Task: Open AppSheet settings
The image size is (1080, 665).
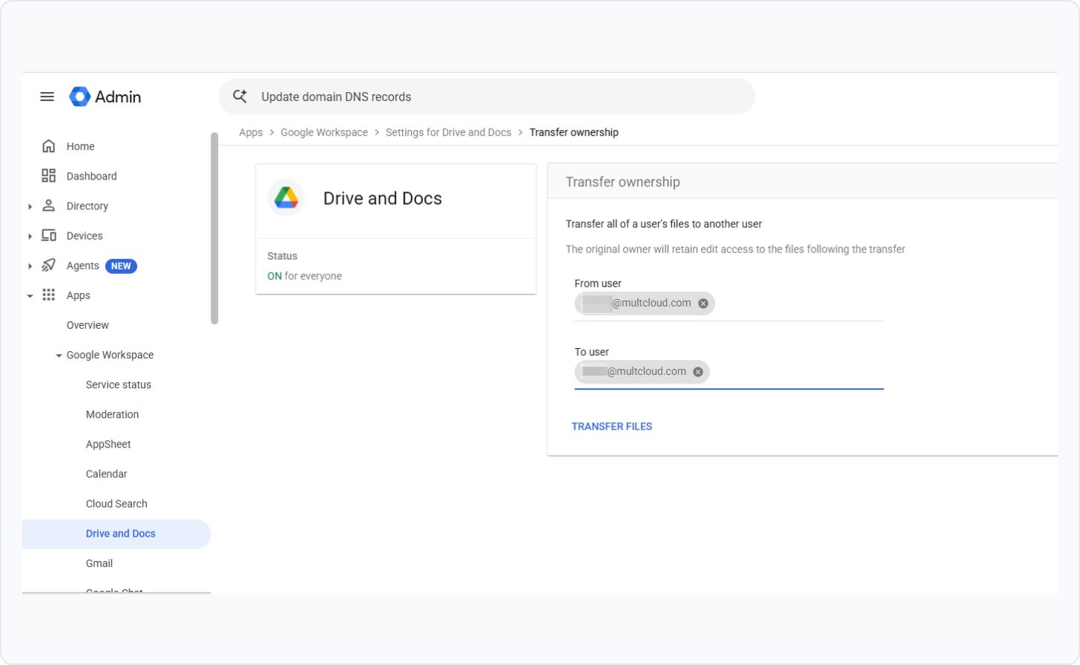Action: (108, 444)
